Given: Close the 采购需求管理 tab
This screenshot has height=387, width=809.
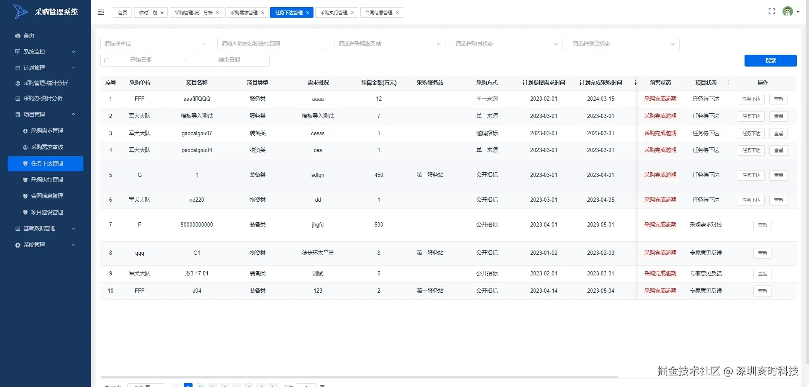Looking at the screenshot, I should 263,13.
